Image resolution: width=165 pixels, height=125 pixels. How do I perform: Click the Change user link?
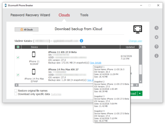tap(135, 41)
